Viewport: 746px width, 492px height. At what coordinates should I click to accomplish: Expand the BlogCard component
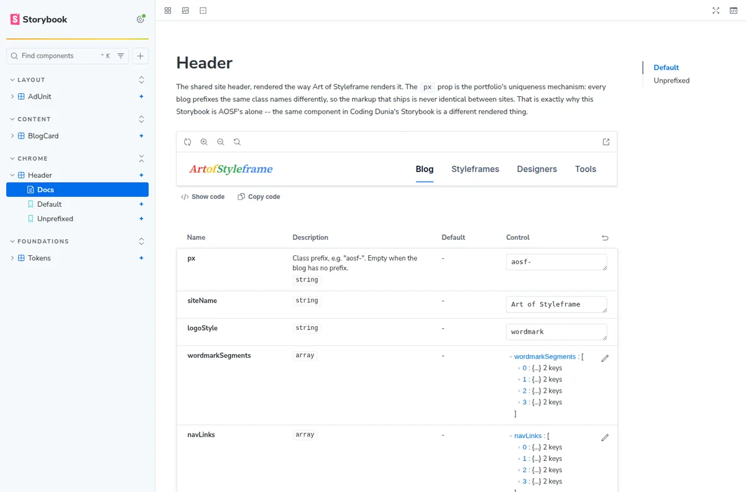(x=43, y=136)
